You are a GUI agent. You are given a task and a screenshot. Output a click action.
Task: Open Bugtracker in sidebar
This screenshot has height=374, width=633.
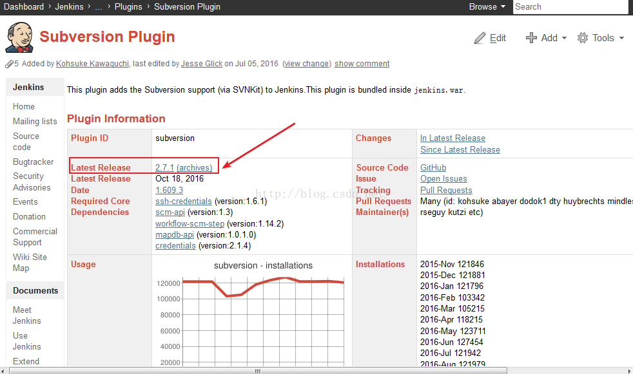[33, 162]
